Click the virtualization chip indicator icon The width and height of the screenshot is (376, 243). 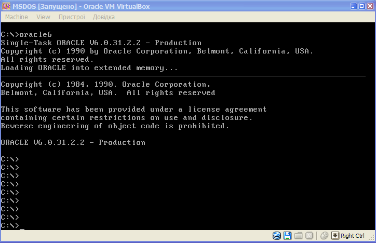(310, 236)
